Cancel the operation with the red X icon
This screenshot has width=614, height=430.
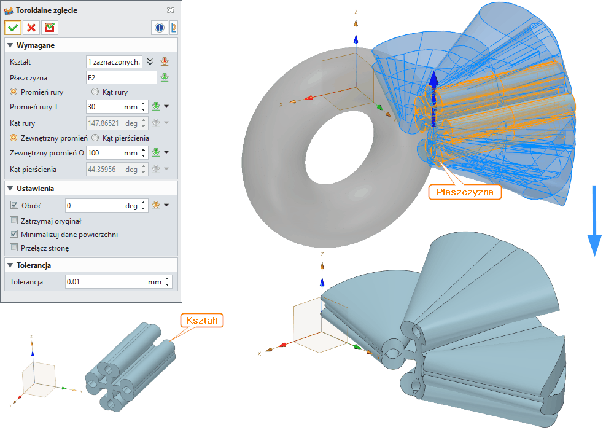(x=31, y=27)
